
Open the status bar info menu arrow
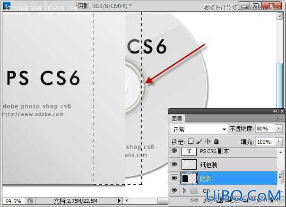pyautogui.click(x=119, y=201)
